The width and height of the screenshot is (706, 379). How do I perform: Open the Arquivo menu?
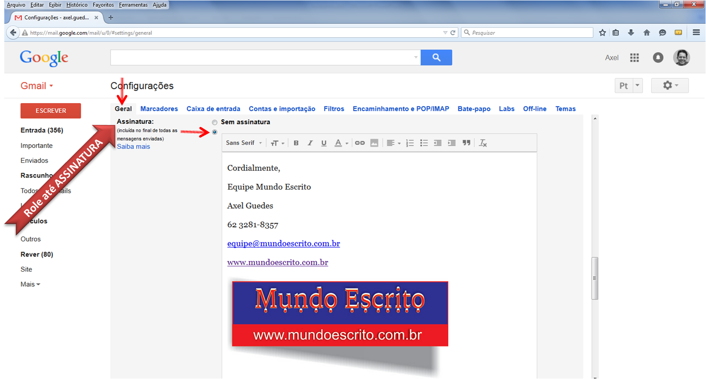pyautogui.click(x=16, y=5)
